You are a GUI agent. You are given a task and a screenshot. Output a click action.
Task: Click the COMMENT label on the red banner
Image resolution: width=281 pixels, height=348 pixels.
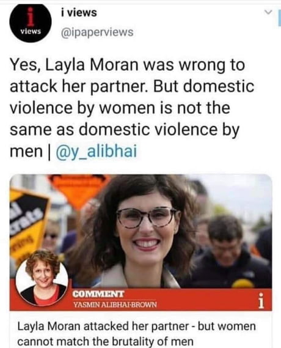[x=98, y=294]
